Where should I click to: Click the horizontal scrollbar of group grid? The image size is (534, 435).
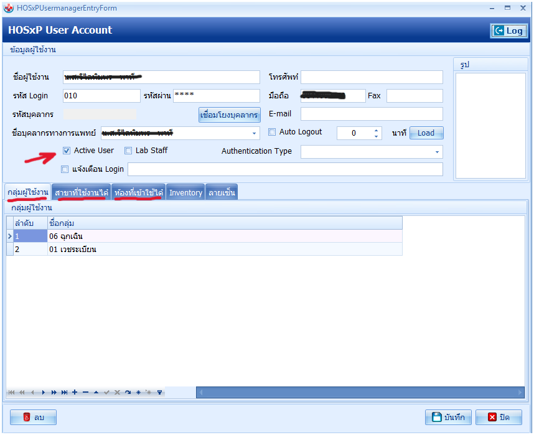click(360, 393)
